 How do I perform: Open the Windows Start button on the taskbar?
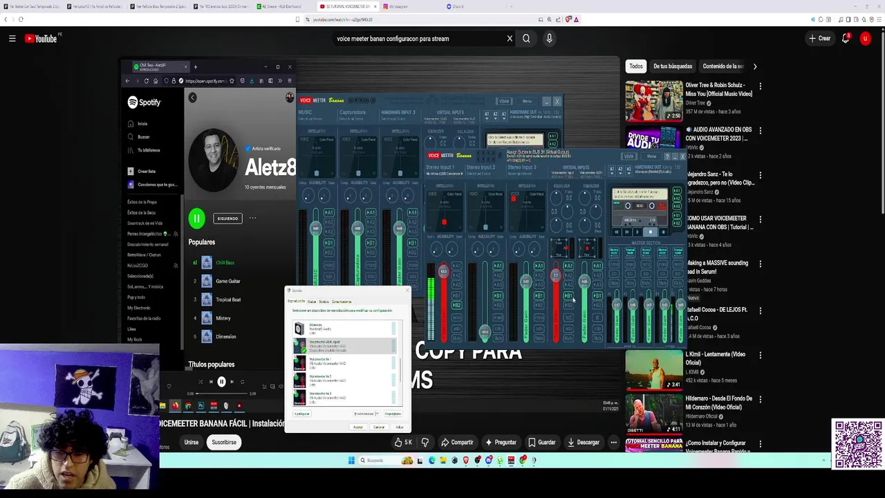pyautogui.click(x=351, y=460)
